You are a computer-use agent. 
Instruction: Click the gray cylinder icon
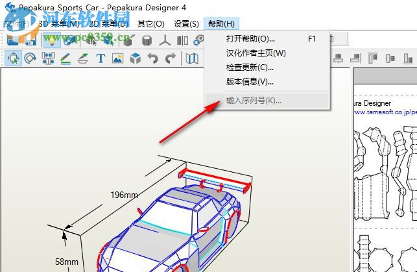pyautogui.click(x=147, y=40)
